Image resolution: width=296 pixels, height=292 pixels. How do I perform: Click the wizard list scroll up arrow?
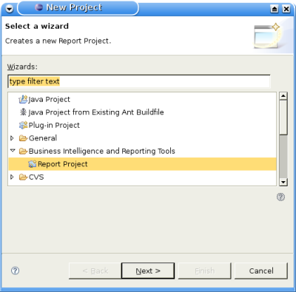point(283,96)
